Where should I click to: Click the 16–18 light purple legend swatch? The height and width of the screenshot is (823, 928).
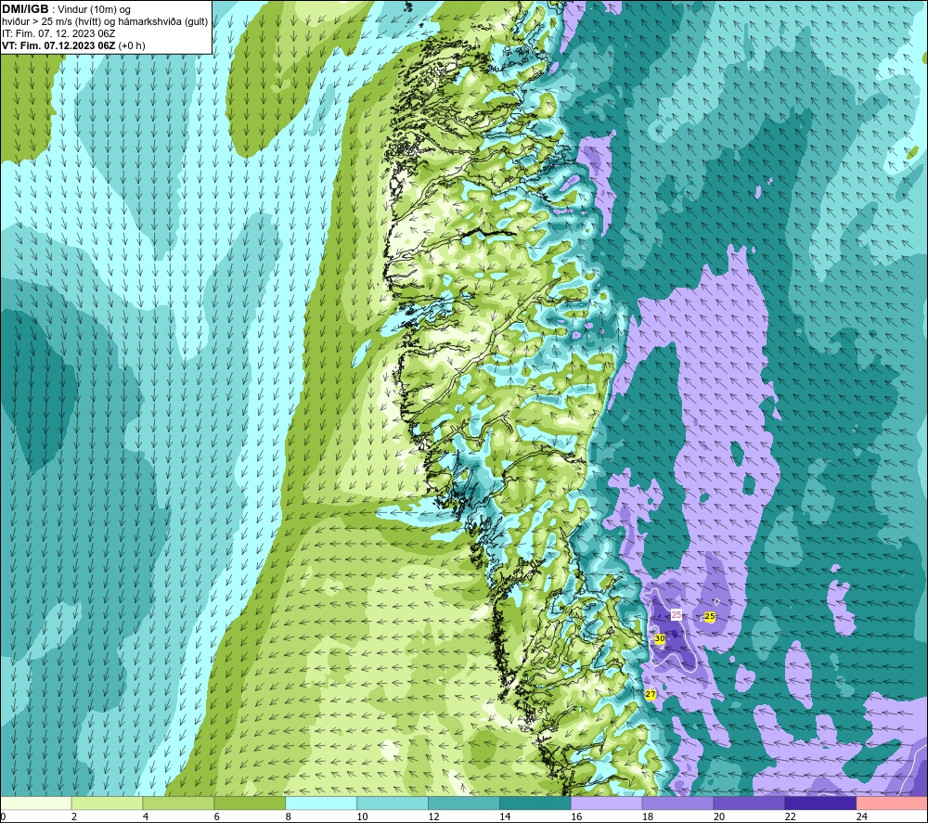pyautogui.click(x=607, y=804)
